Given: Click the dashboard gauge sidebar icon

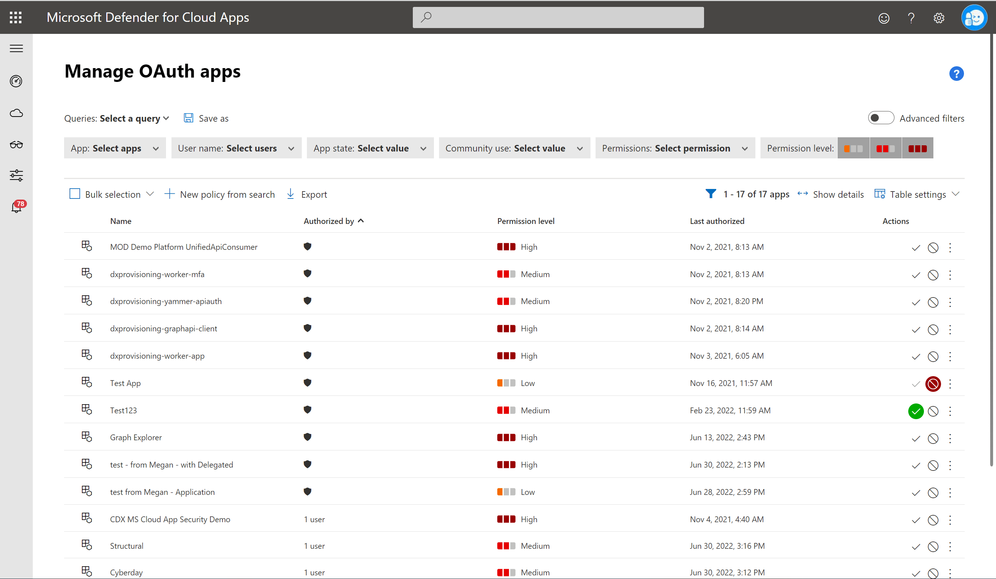Looking at the screenshot, I should pyautogui.click(x=16, y=81).
